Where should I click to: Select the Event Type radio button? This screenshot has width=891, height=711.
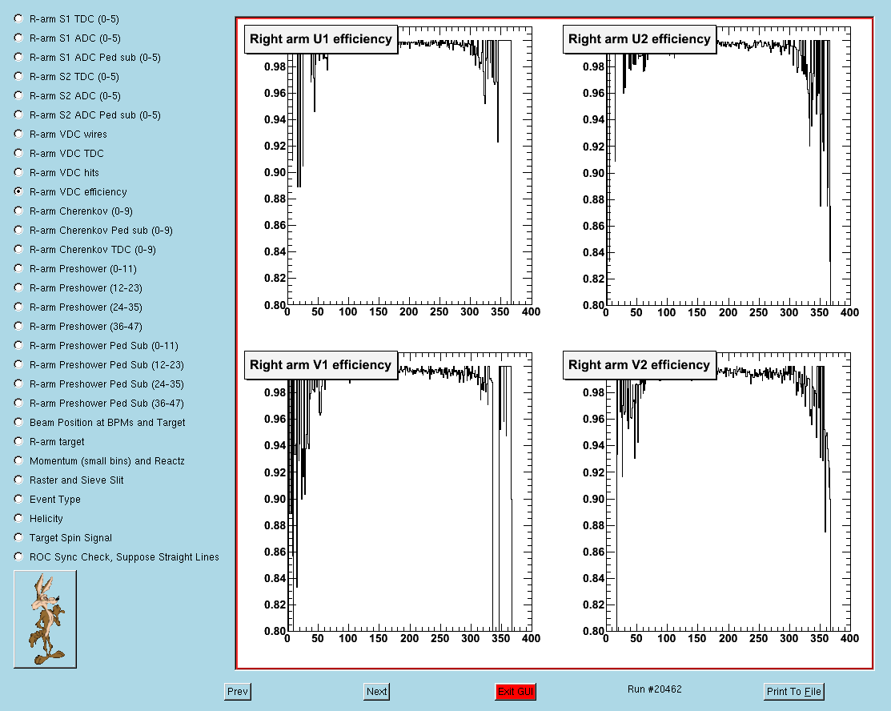click(x=18, y=499)
